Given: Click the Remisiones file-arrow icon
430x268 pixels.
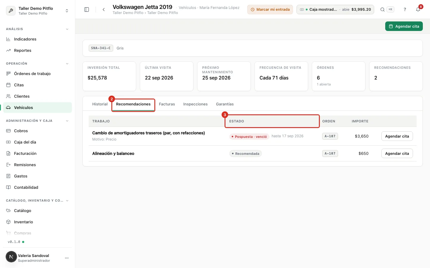Looking at the screenshot, I should point(8,165).
